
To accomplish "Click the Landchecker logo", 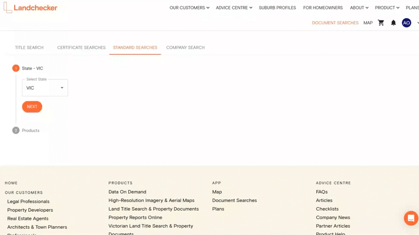I will [x=30, y=7].
